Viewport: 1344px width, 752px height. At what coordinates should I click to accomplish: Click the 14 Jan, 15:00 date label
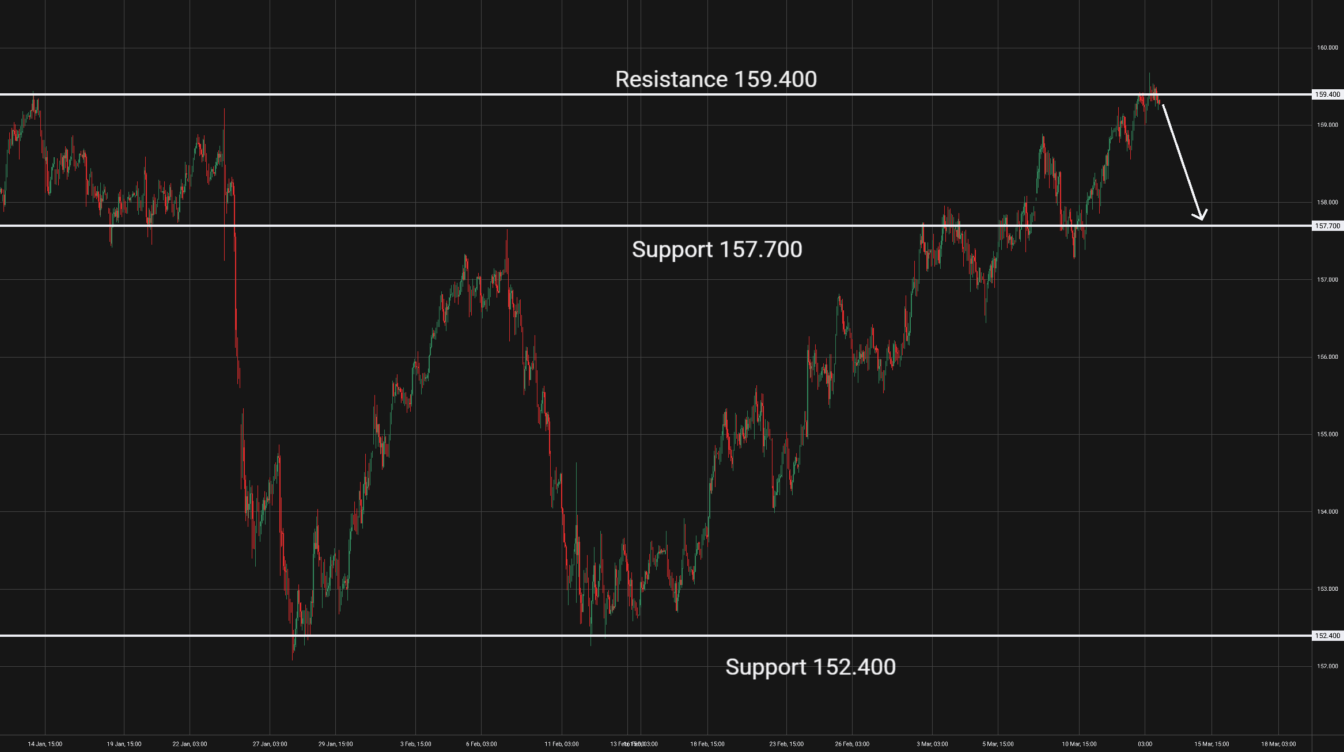coord(45,744)
